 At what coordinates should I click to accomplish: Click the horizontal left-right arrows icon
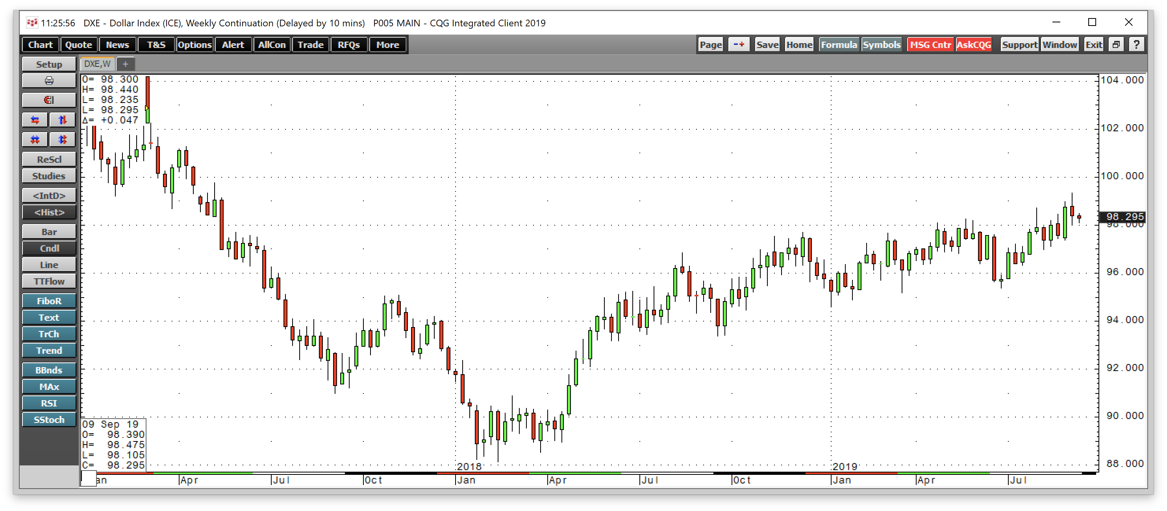coord(35,120)
